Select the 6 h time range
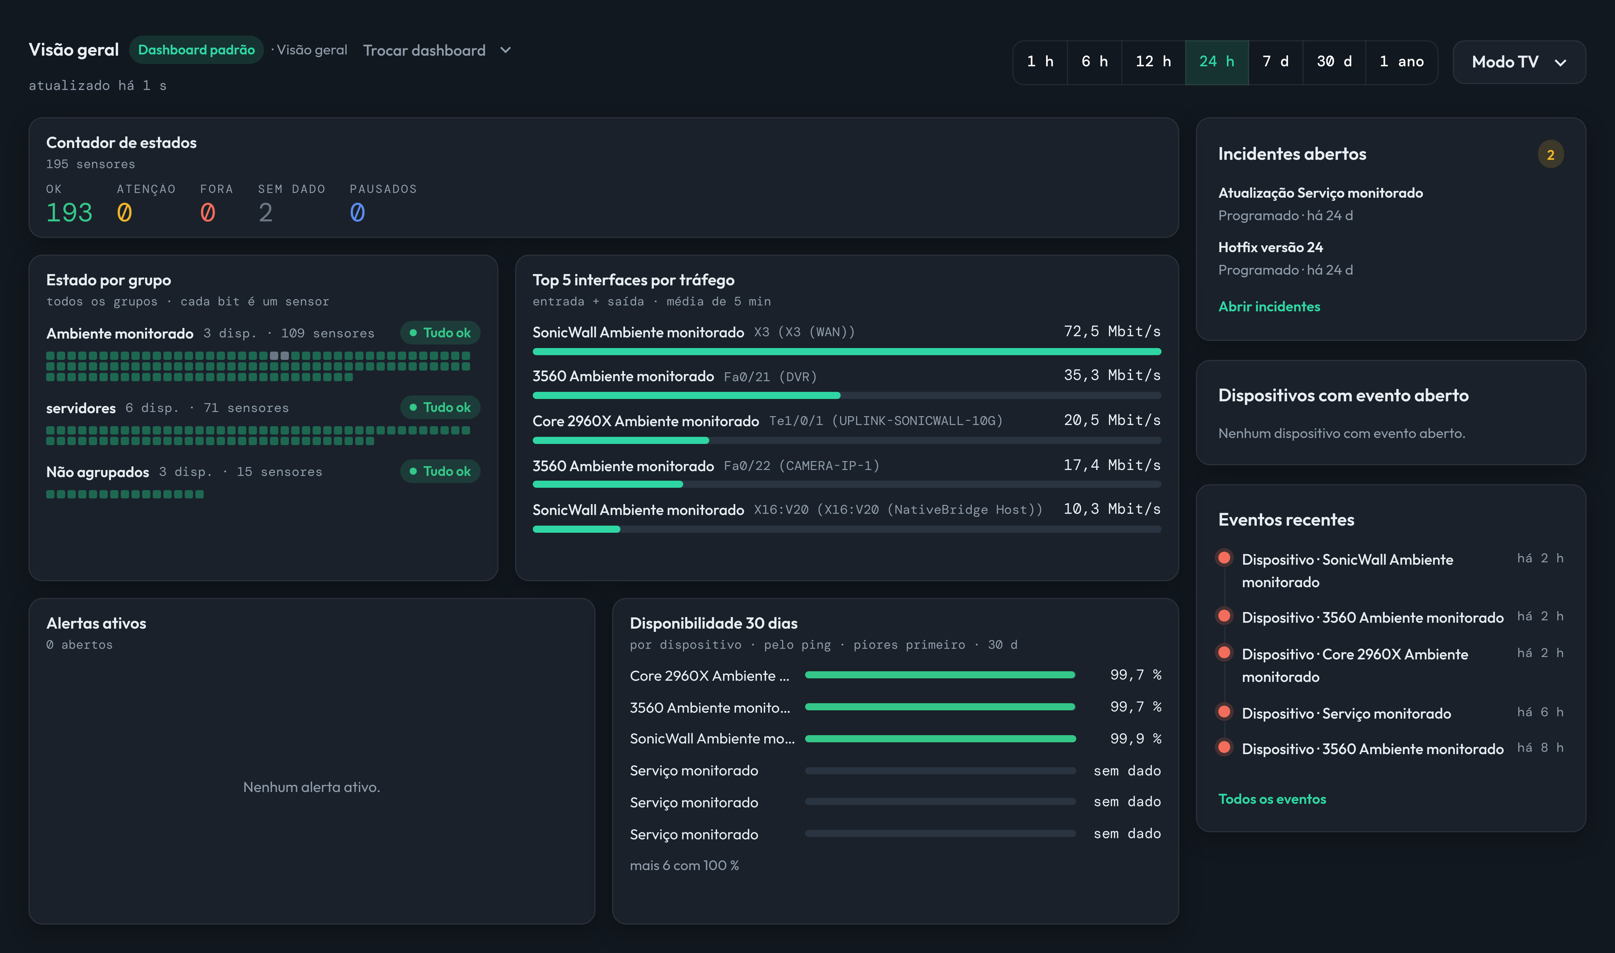Screen dimensions: 1615x953 click(1094, 62)
